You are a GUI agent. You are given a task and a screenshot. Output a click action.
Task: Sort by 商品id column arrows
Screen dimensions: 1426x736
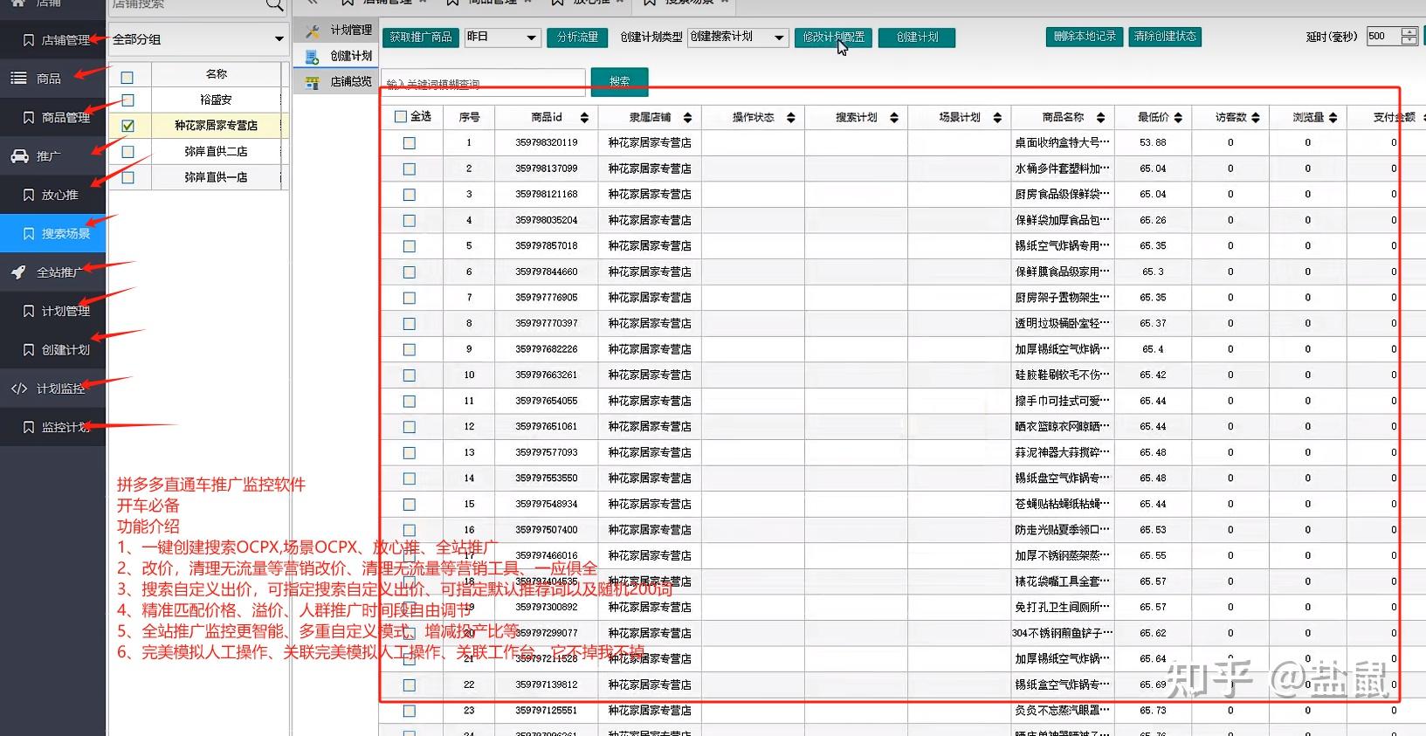[x=584, y=117]
